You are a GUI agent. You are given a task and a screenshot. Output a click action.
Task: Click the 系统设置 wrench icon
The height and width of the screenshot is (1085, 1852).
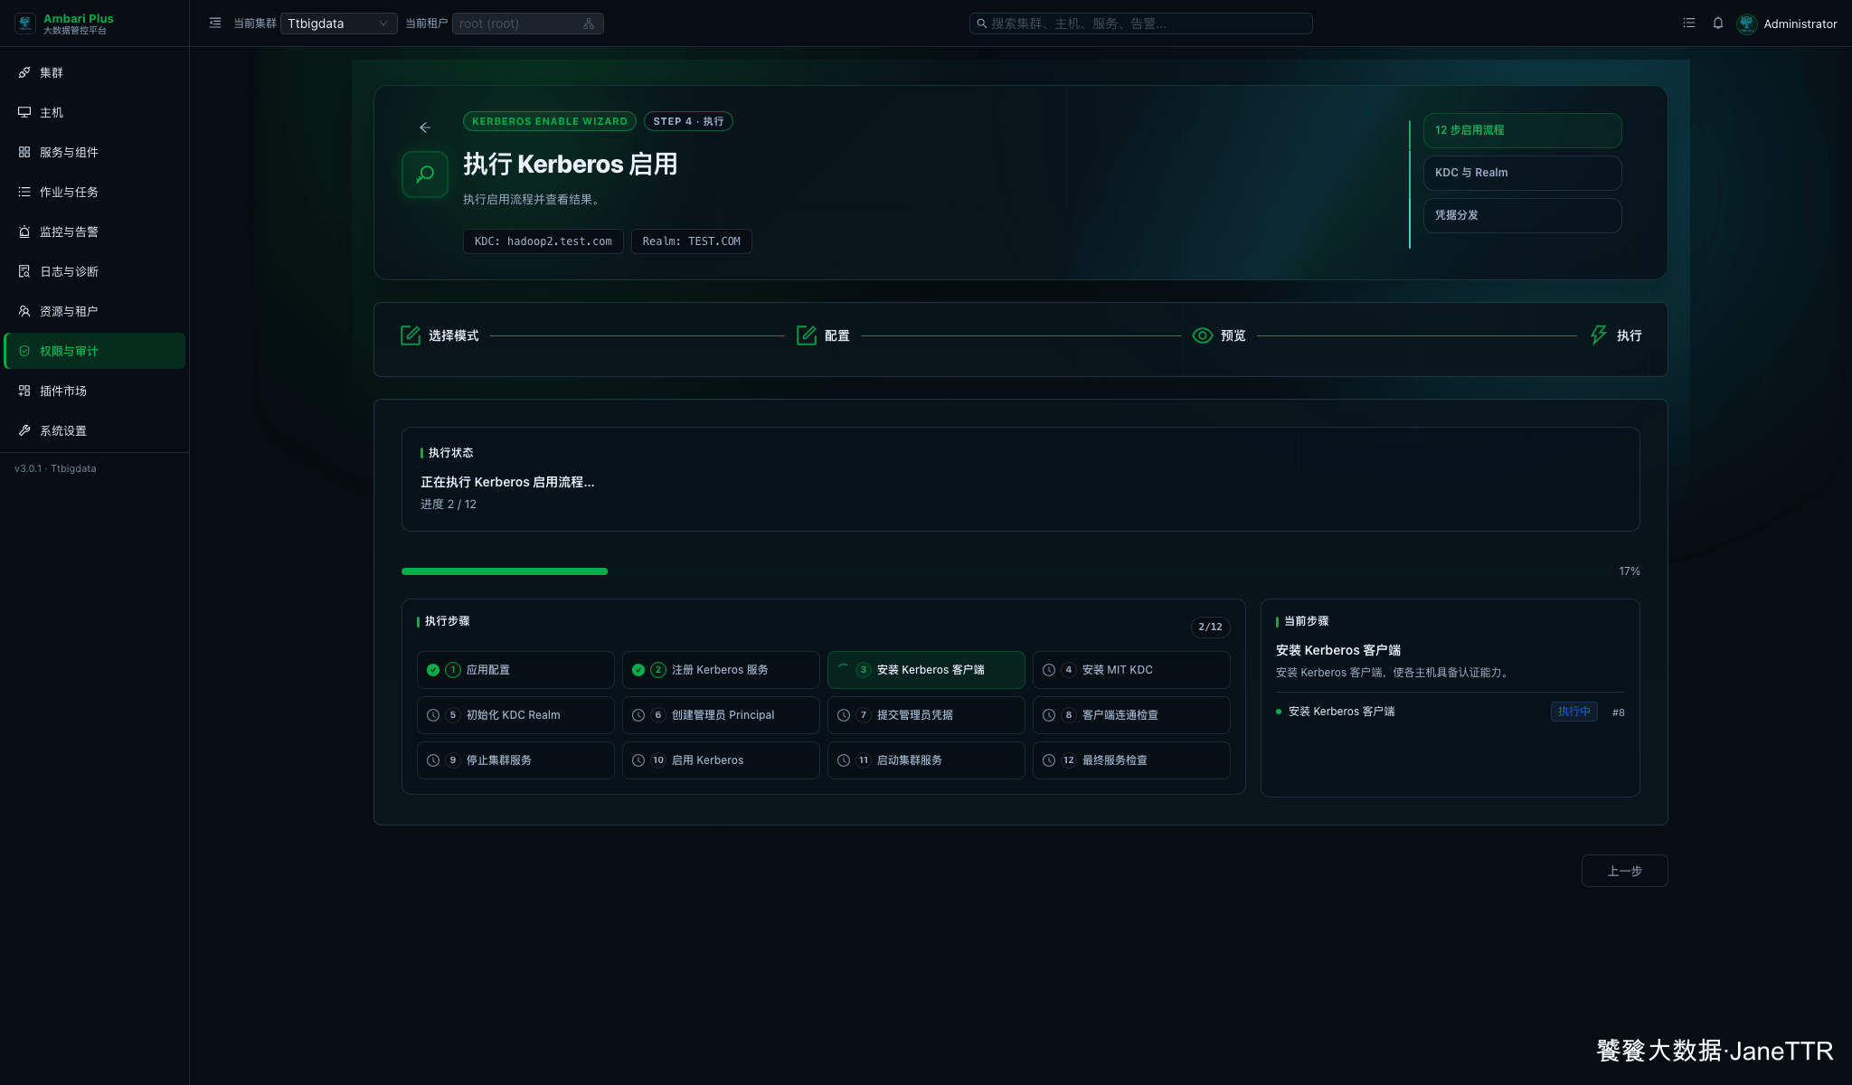click(24, 430)
